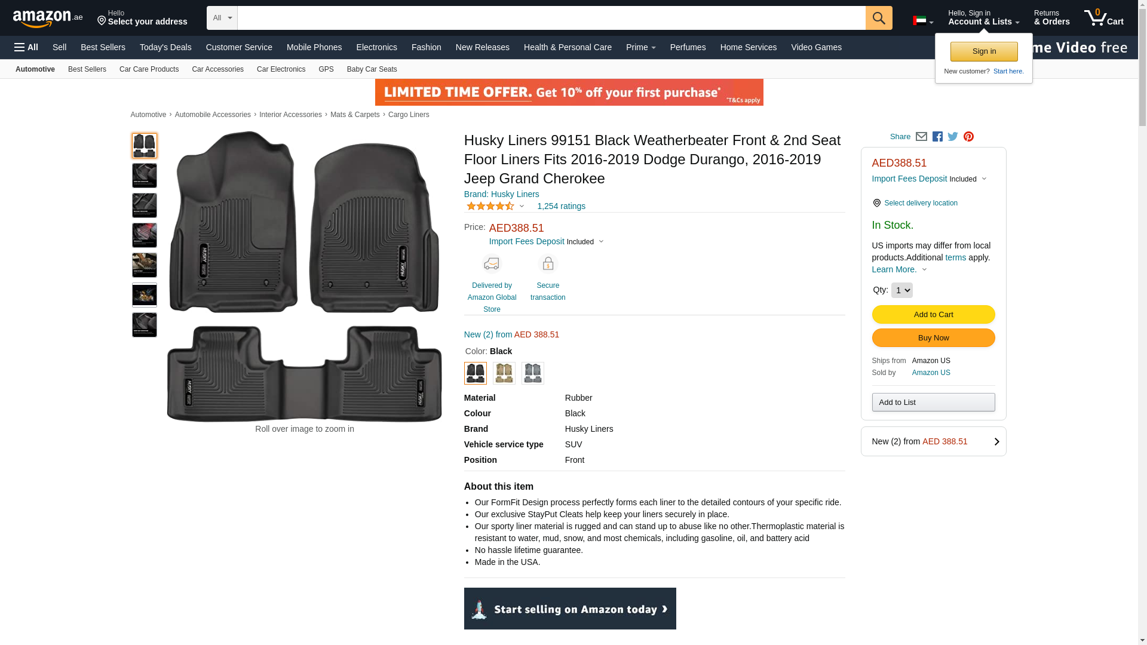Select the grey color swatch
1147x645 pixels.
(533, 373)
